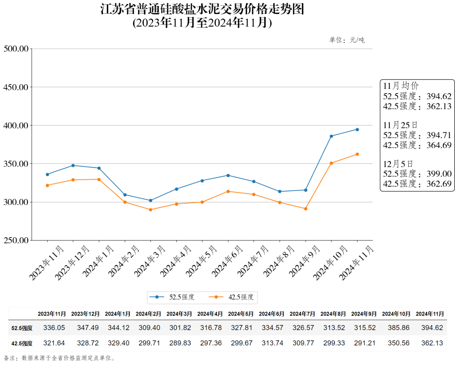
Task: Select table cell value 289.83
Action: (180, 343)
